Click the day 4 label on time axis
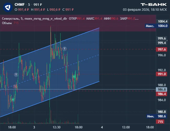This screenshot has height=131, width=170. 102,127
